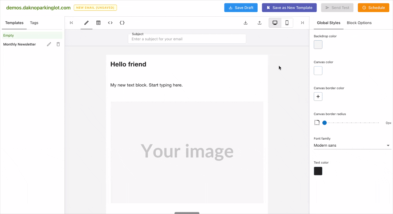393x214 pixels.
Task: Edit the Monthly Newsletter template
Action: click(49, 44)
